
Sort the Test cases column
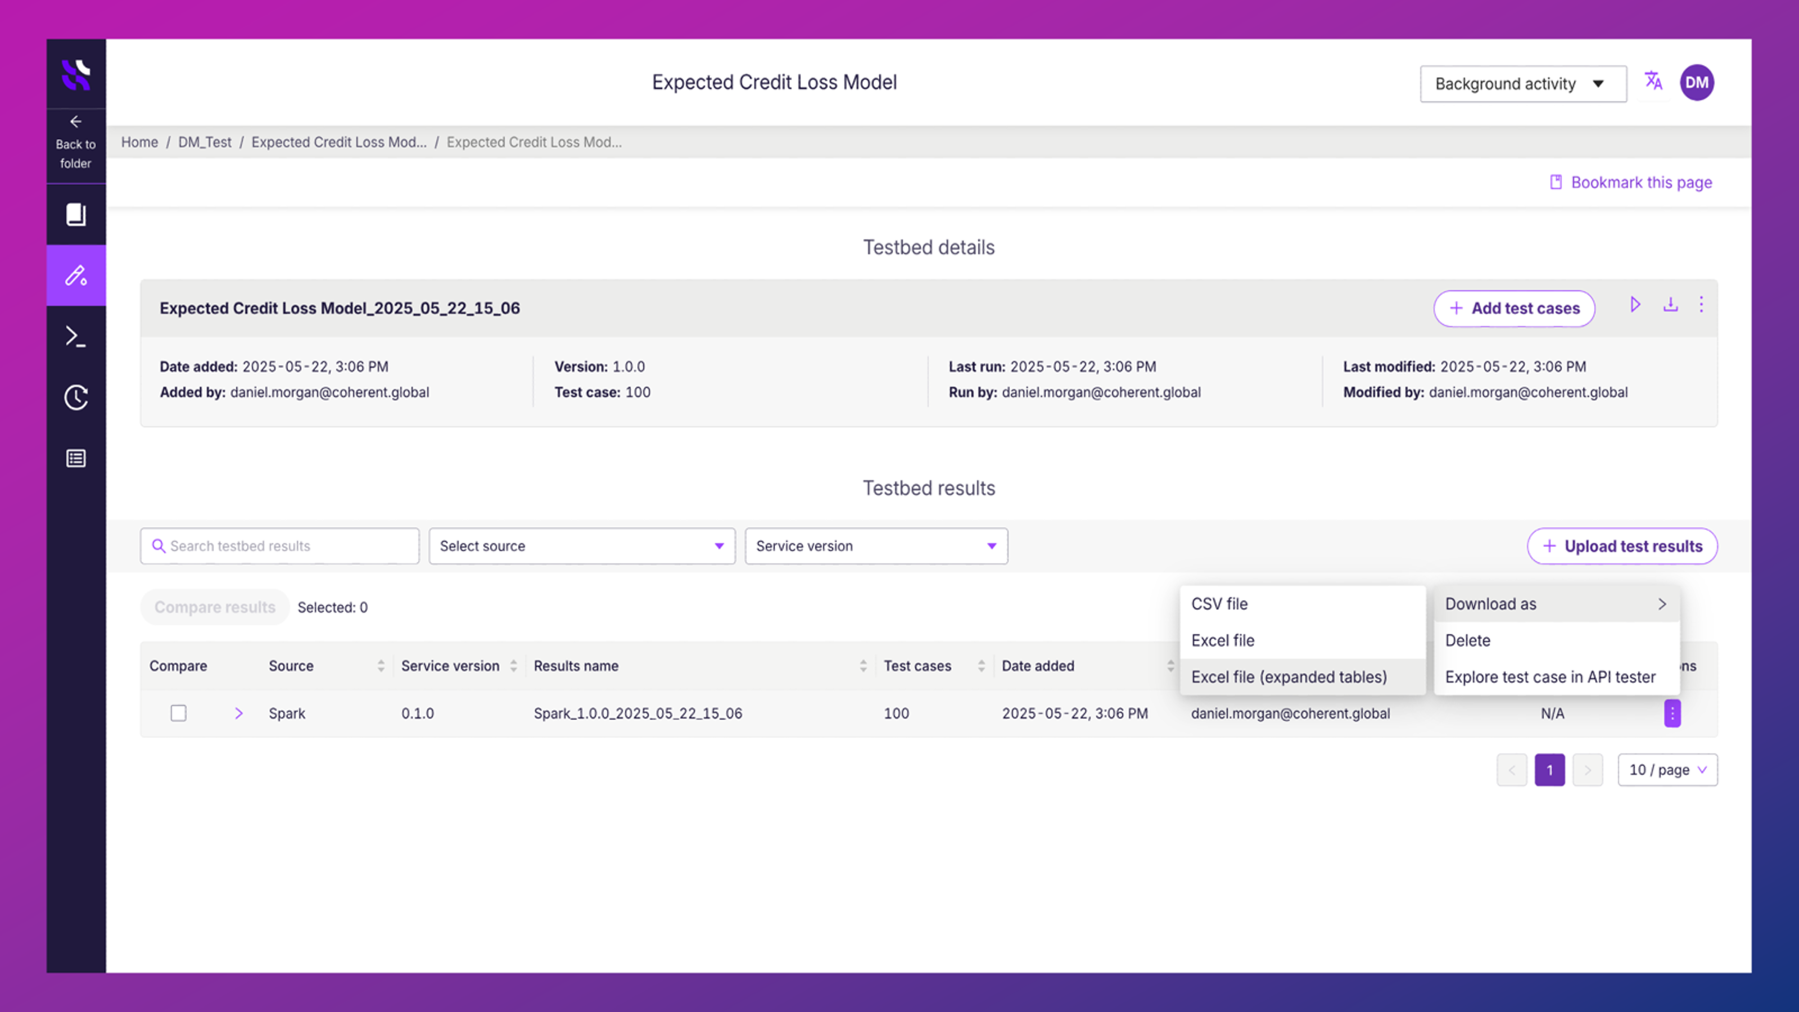click(982, 666)
